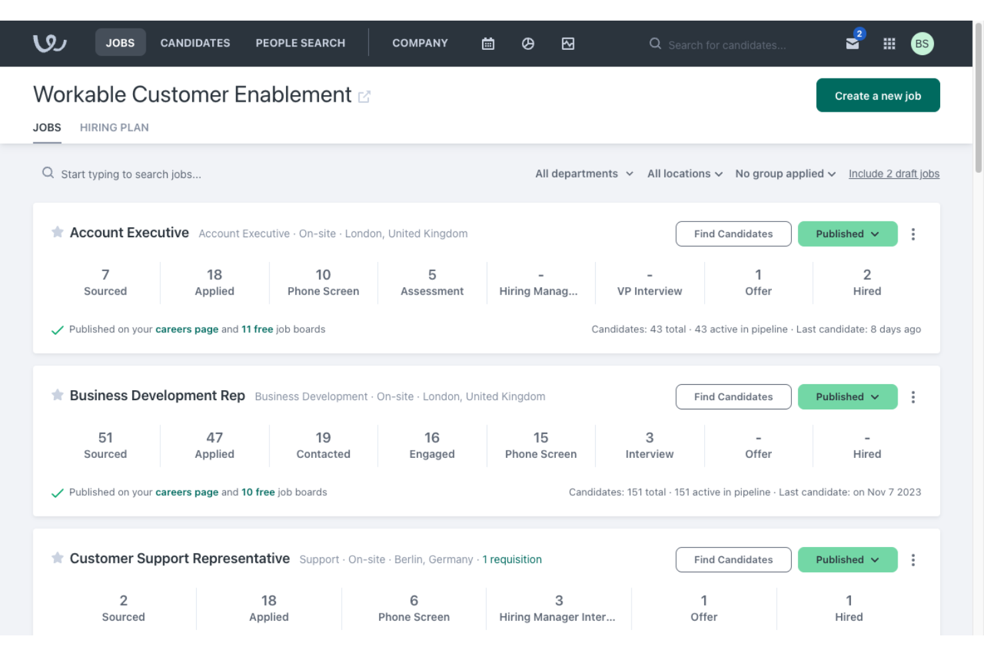The height and width of the screenshot is (656, 984).
Task: Open 6 Phone Screen stage of Customer Support
Action: tap(414, 608)
